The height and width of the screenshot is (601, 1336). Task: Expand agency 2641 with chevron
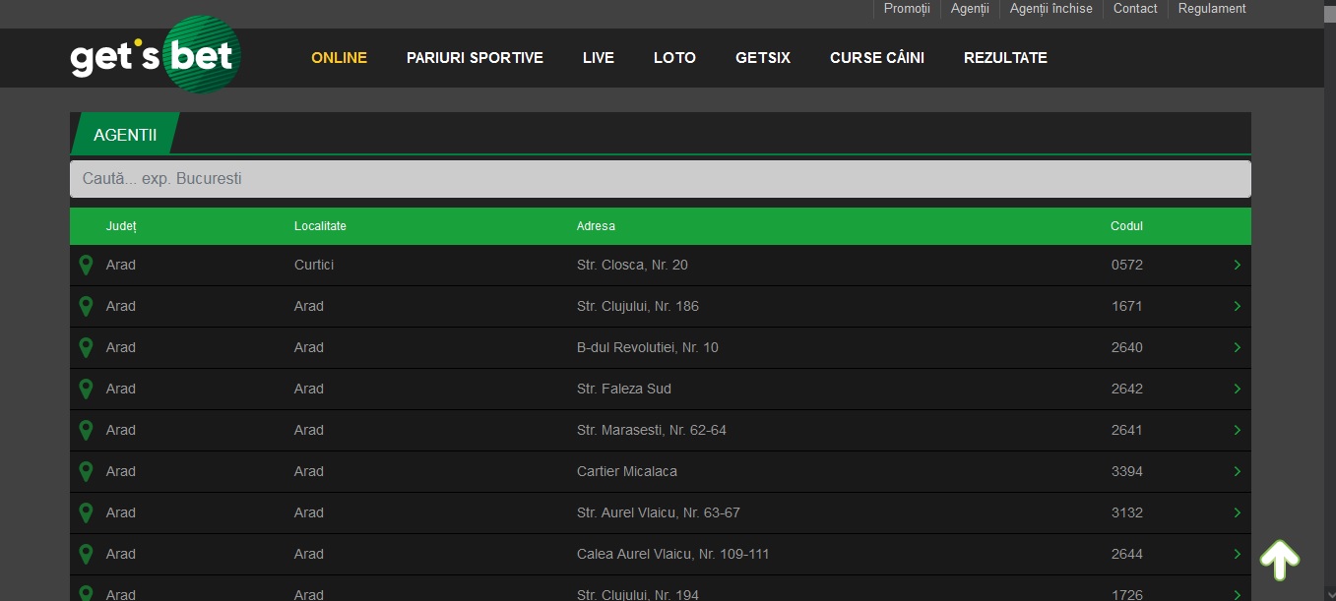[1237, 430]
